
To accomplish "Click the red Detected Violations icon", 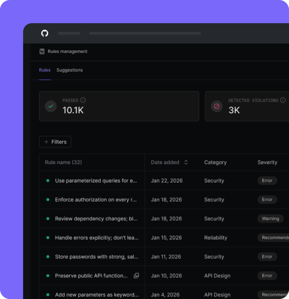I will [217, 106].
